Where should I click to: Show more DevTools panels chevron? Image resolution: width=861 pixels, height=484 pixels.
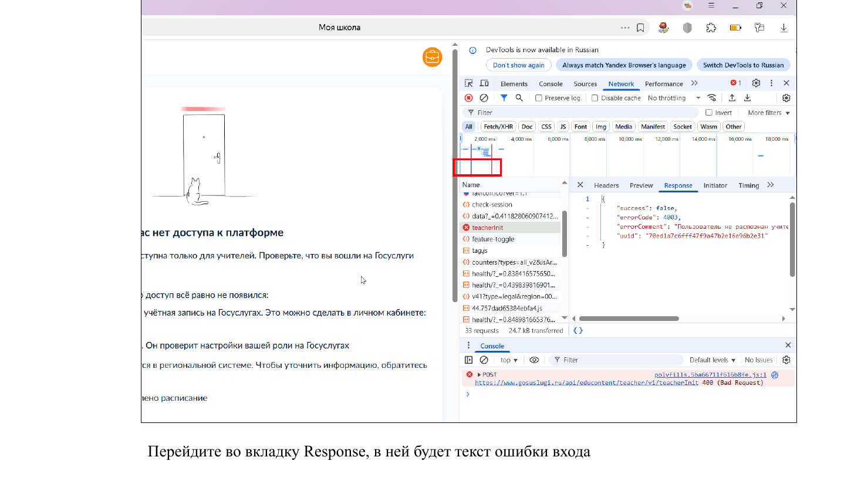(694, 83)
